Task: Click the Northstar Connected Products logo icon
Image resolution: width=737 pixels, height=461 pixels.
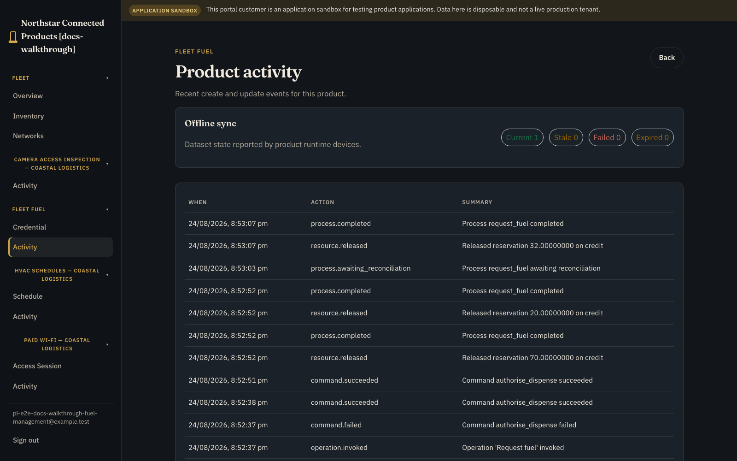Action: 13,37
